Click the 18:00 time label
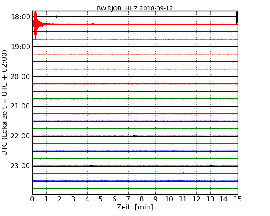The image size is (270, 216). [x=20, y=17]
